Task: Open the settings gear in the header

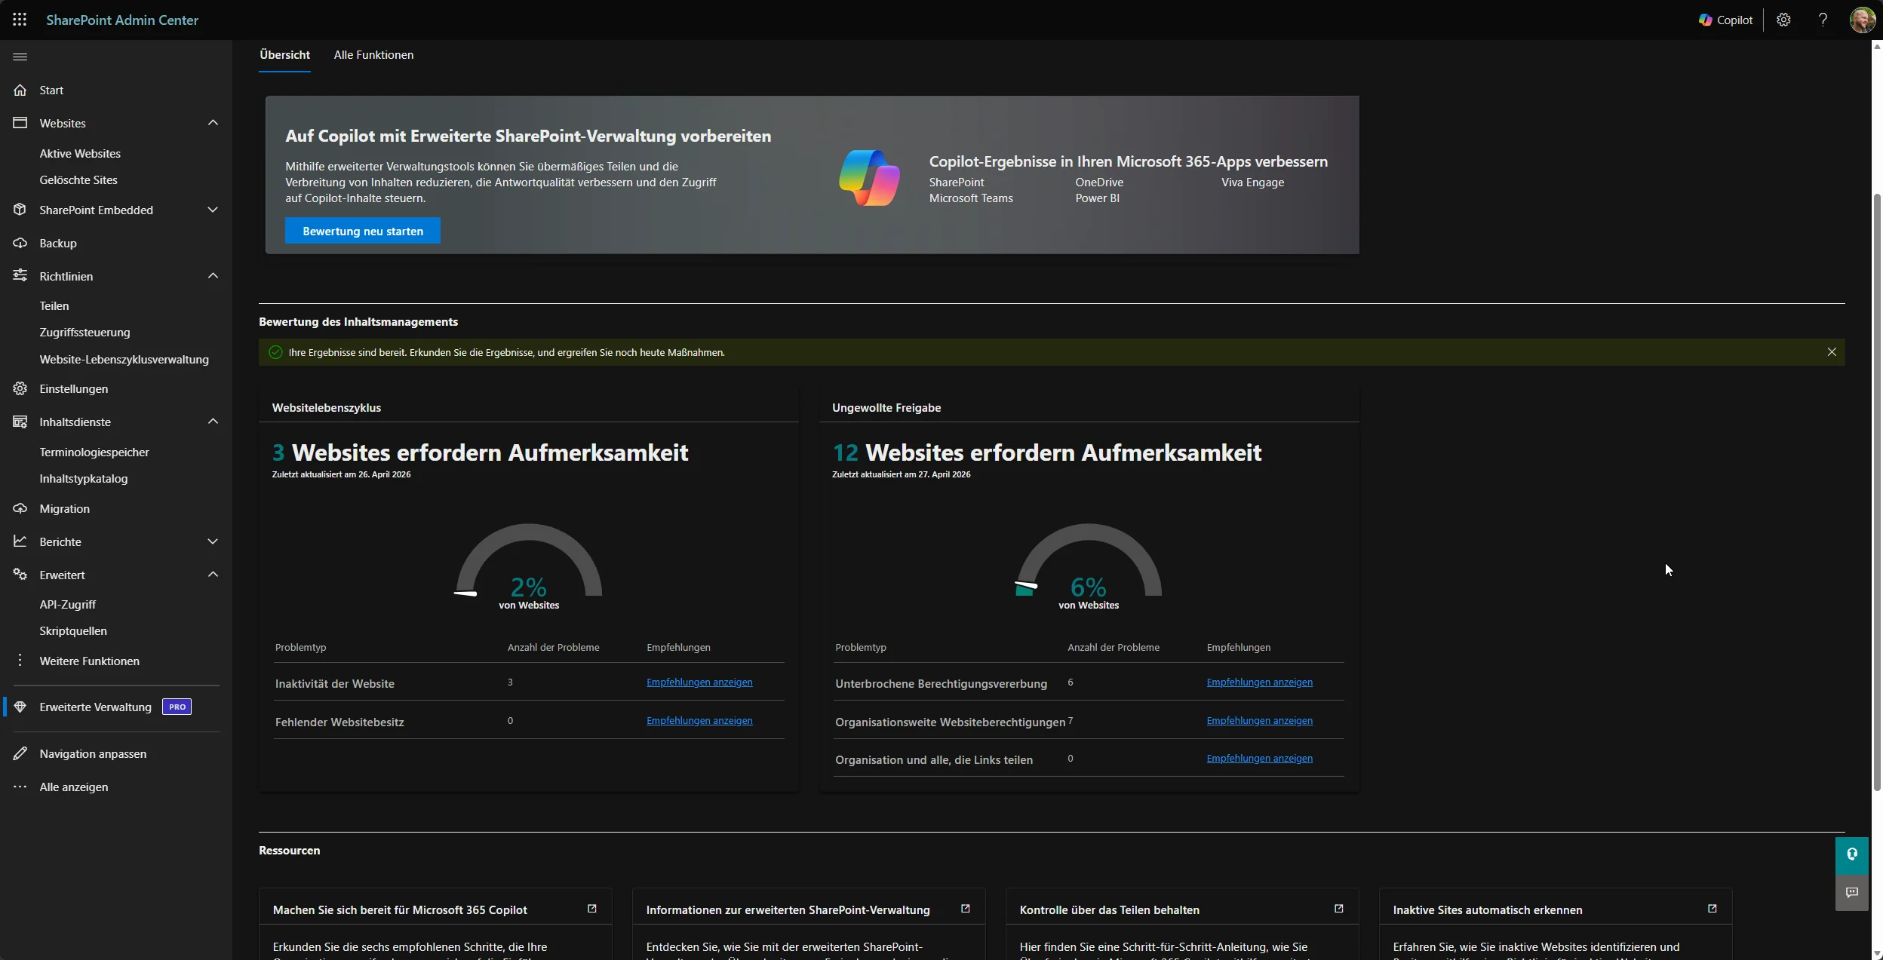Action: (1783, 20)
